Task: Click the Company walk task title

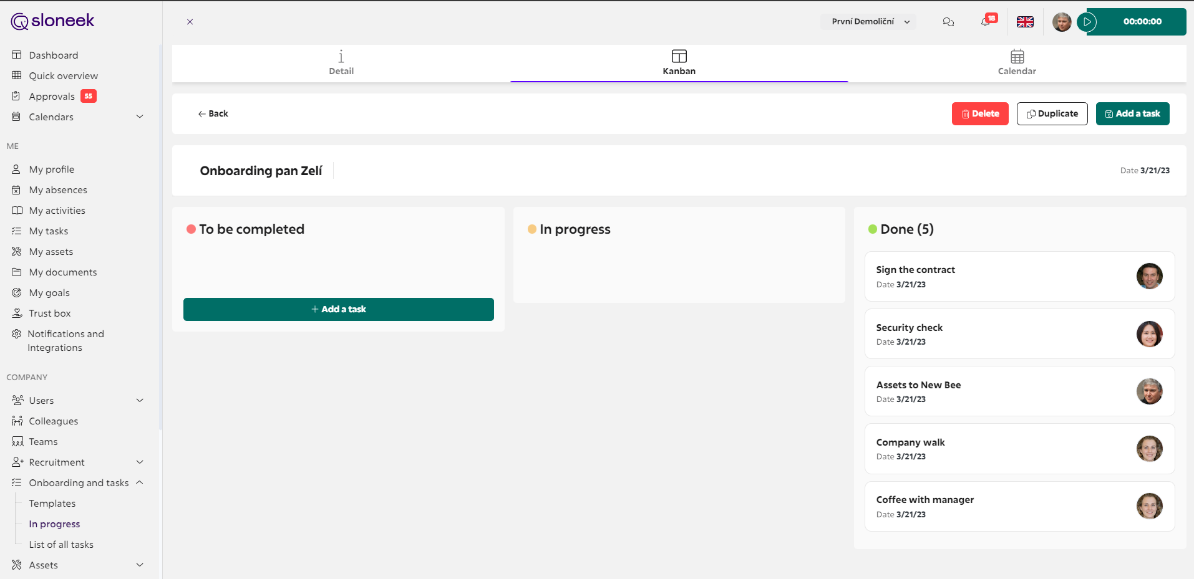Action: pyautogui.click(x=910, y=443)
